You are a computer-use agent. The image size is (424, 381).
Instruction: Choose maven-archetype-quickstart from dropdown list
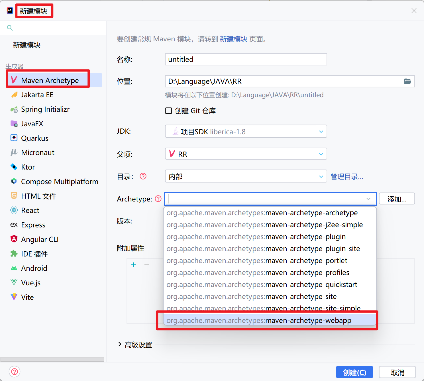point(262,285)
